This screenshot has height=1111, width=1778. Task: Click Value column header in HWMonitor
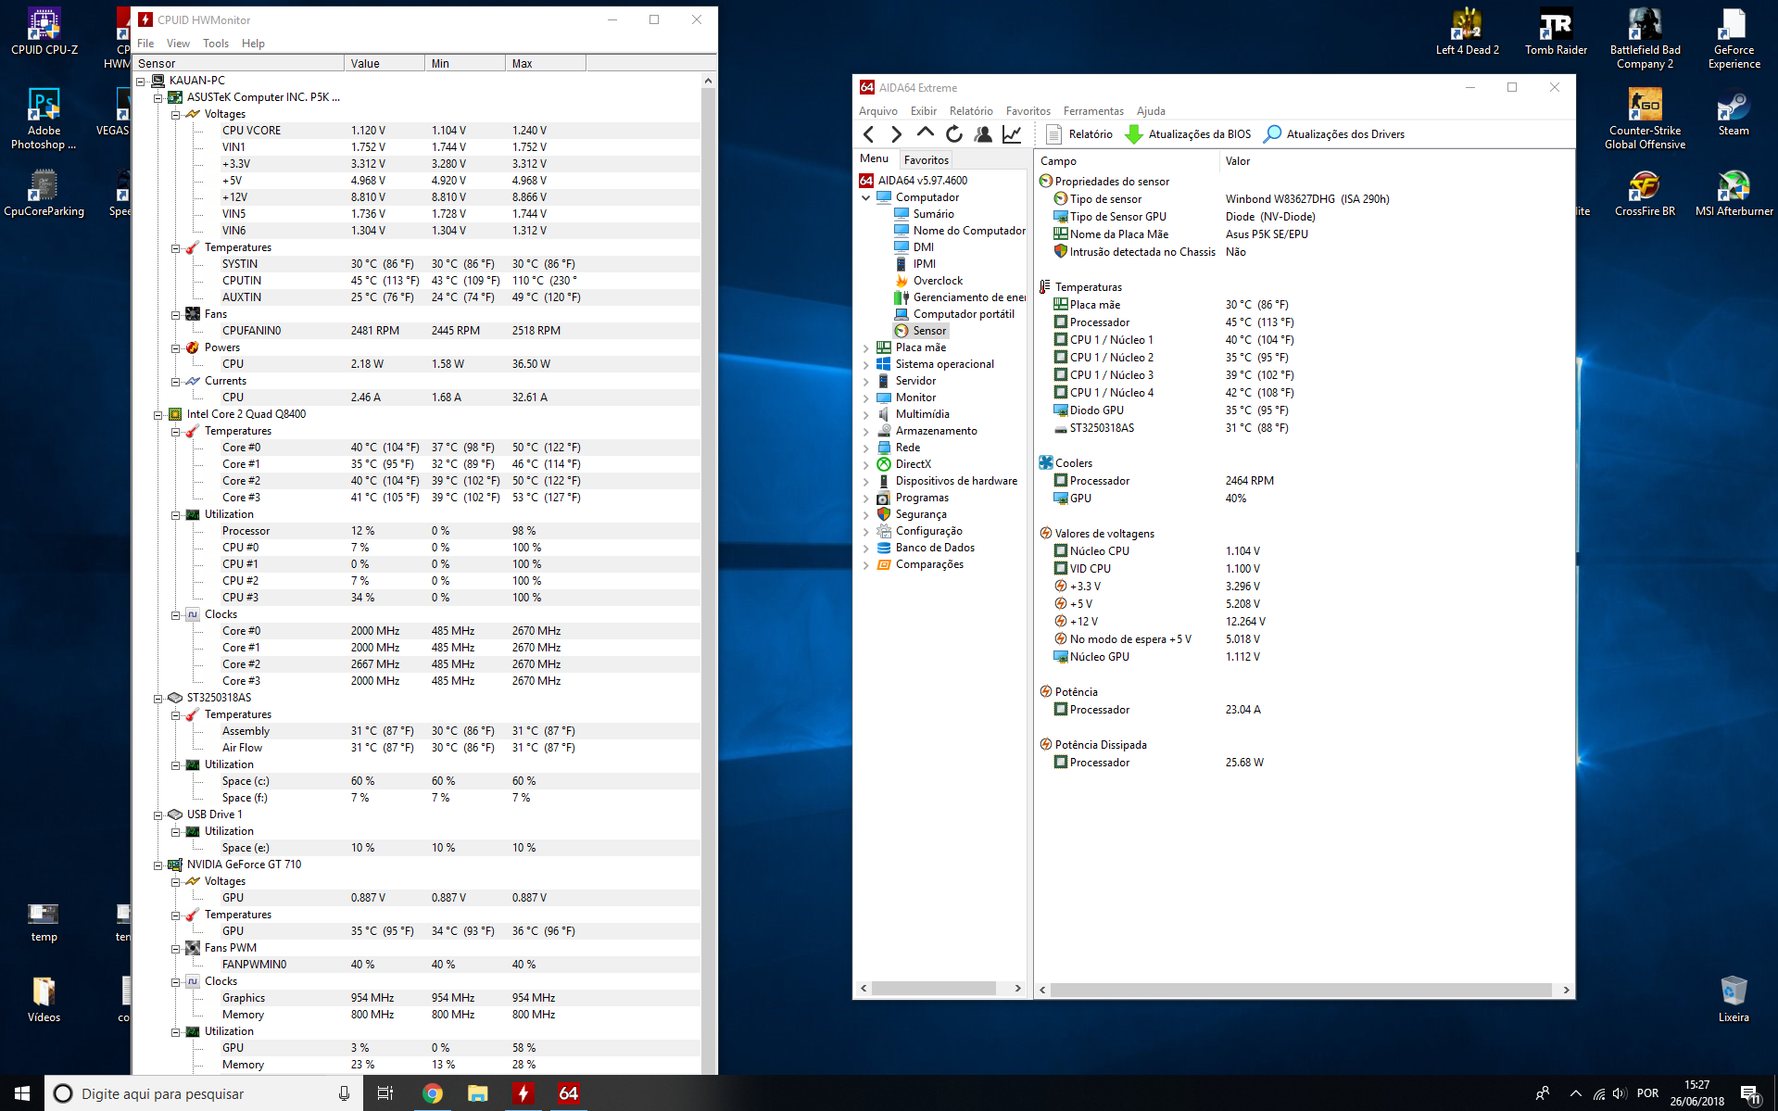385,64
